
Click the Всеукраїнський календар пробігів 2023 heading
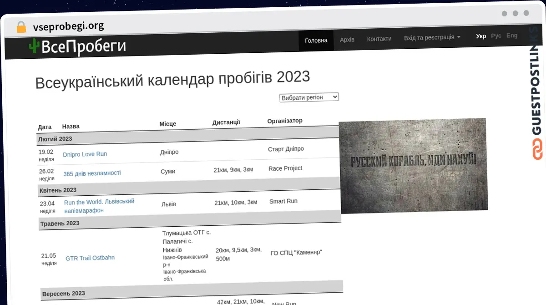[x=172, y=79]
